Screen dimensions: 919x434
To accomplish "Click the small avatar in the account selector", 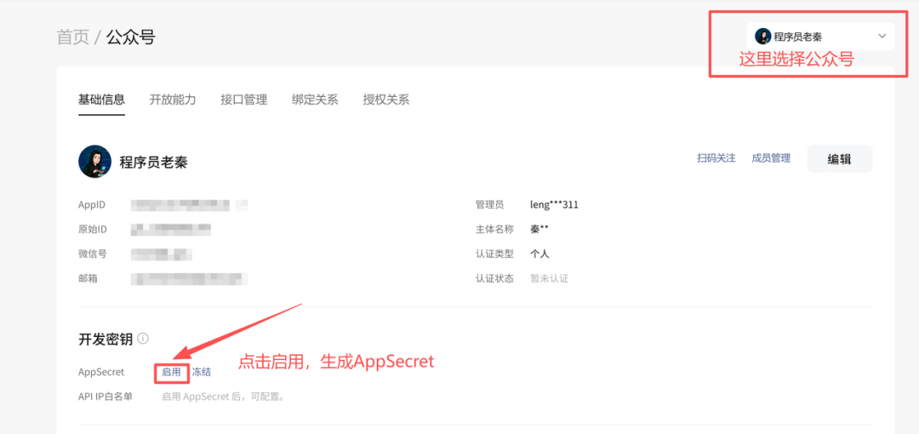I will [762, 37].
